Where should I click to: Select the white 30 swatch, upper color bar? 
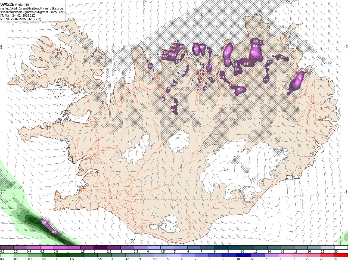pos(341,248)
